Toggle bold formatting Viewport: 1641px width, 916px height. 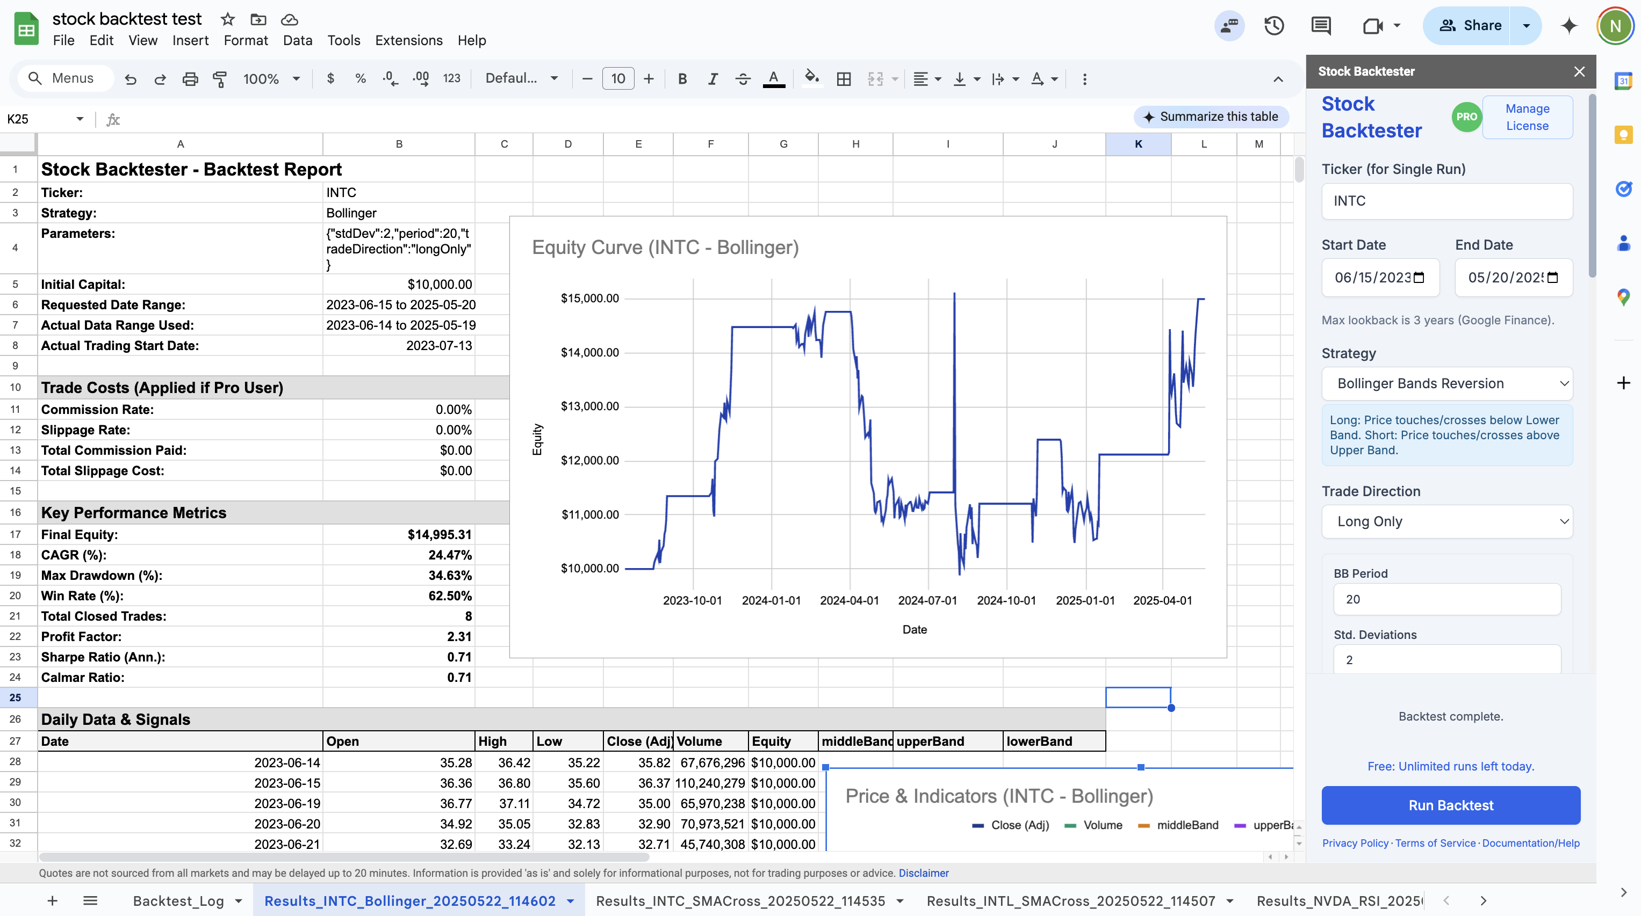pos(682,79)
